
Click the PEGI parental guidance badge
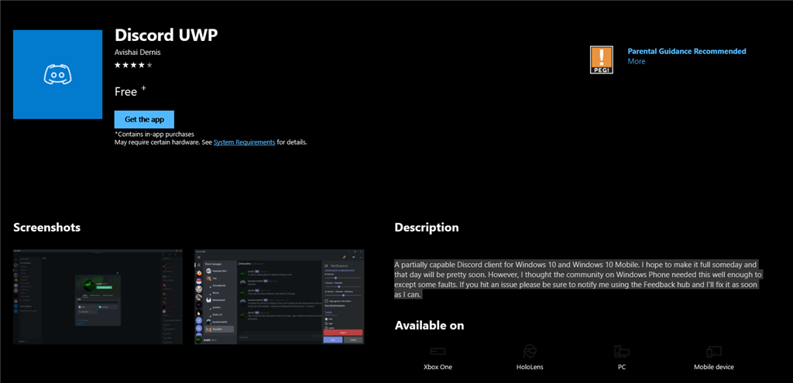(601, 60)
